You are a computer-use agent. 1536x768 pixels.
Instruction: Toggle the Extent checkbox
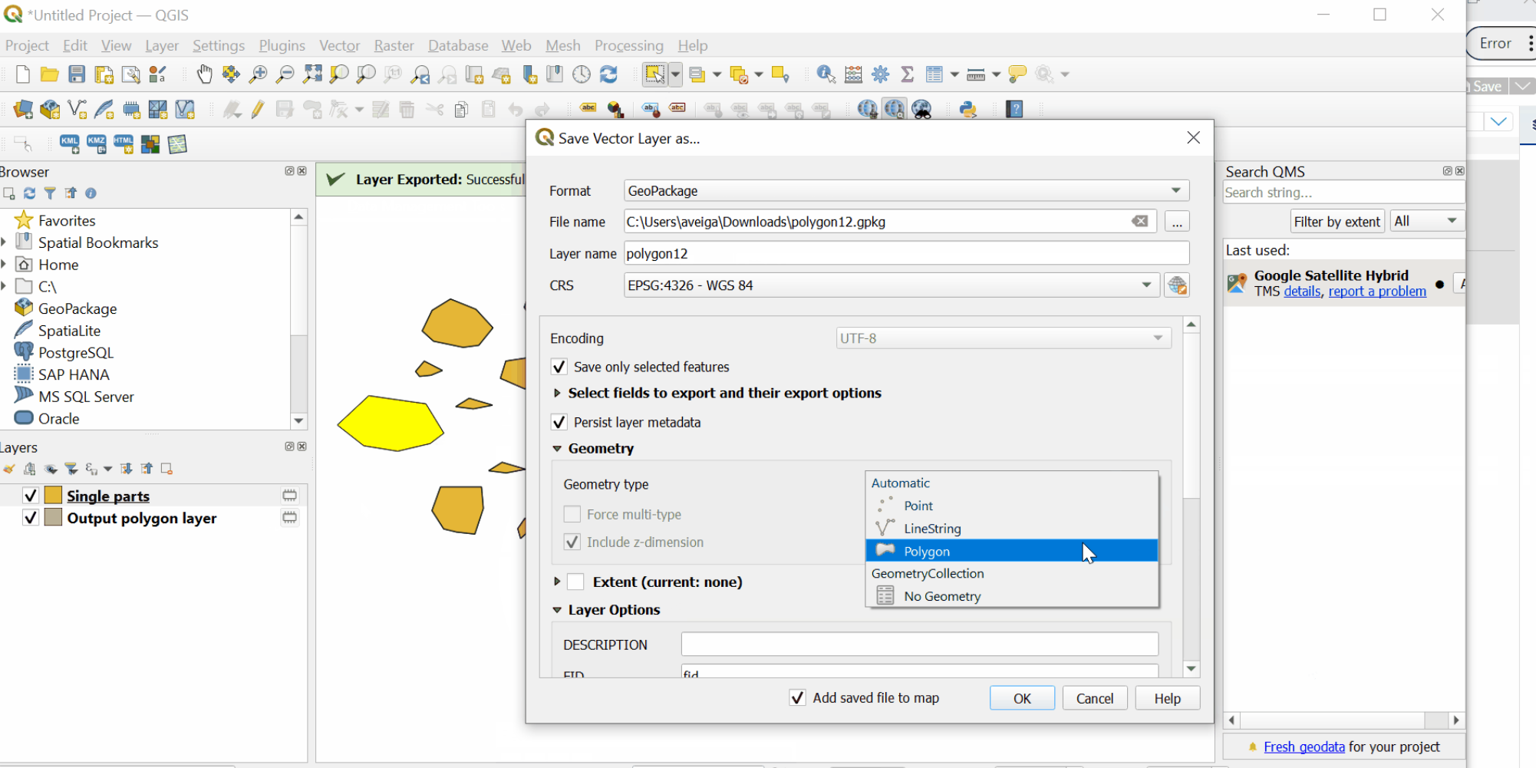(576, 582)
